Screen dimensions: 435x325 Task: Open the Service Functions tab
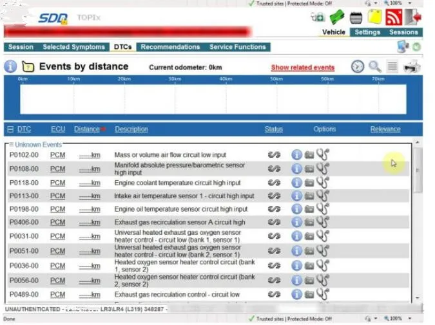coord(237,47)
